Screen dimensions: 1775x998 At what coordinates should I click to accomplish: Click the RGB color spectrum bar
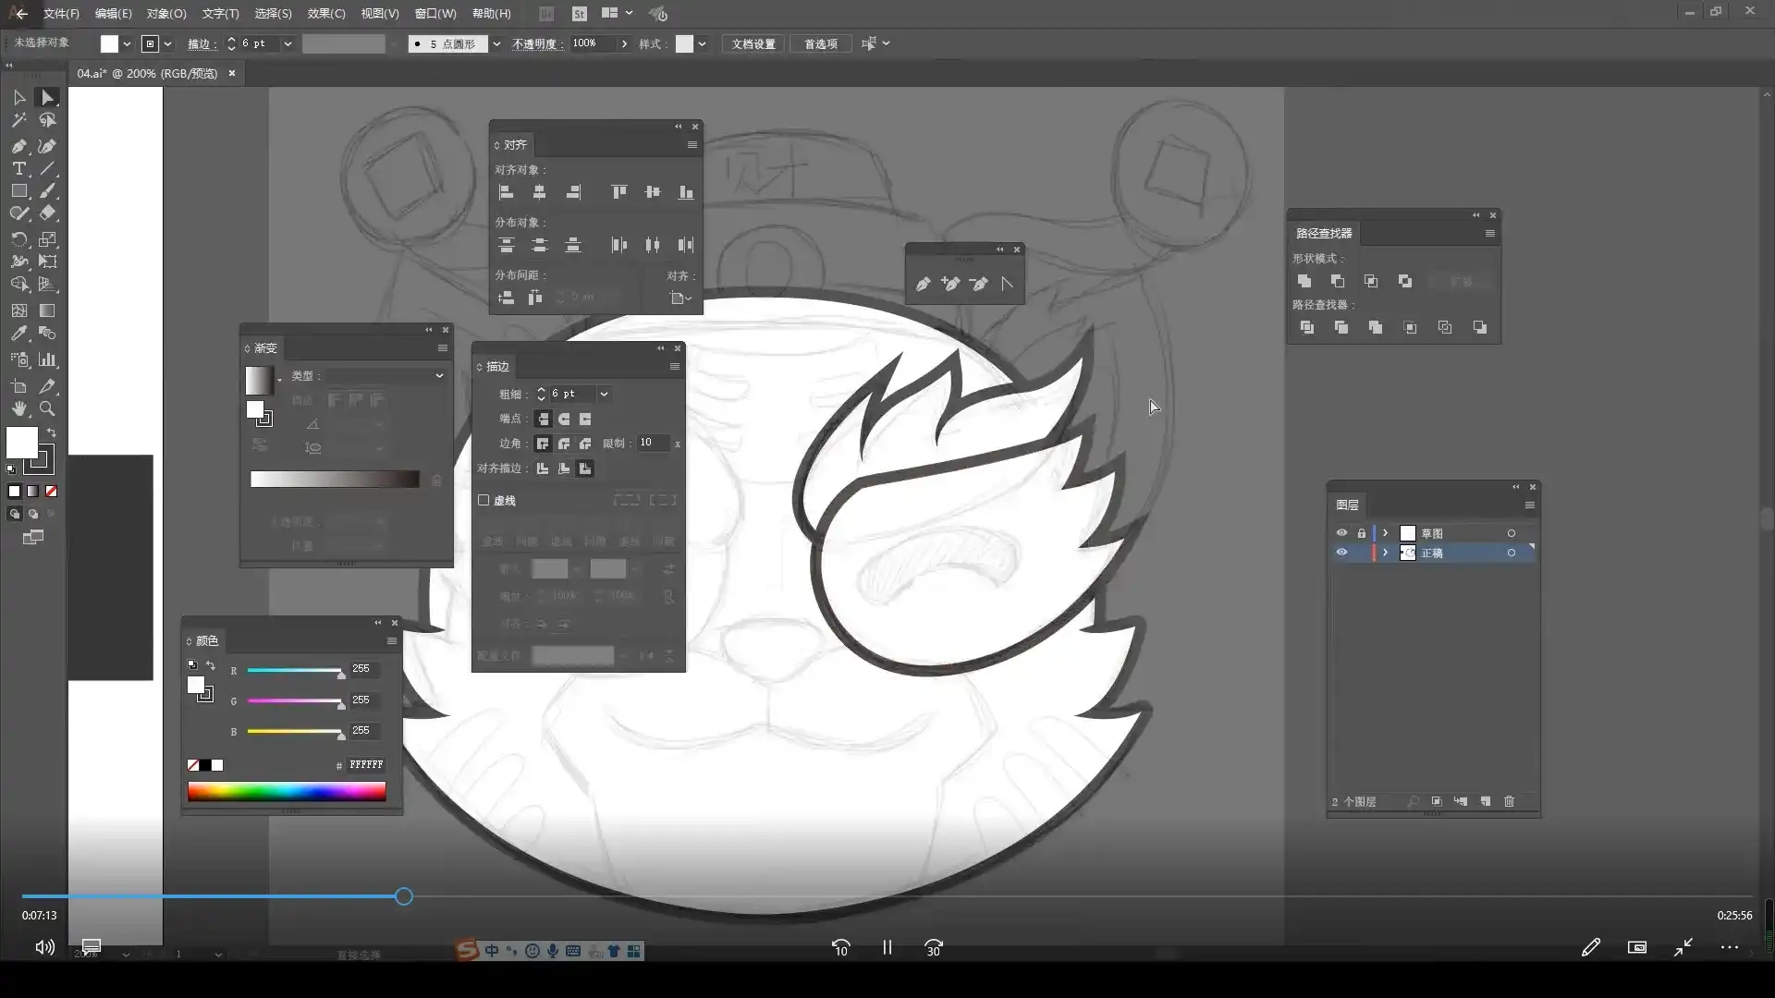[x=287, y=791]
